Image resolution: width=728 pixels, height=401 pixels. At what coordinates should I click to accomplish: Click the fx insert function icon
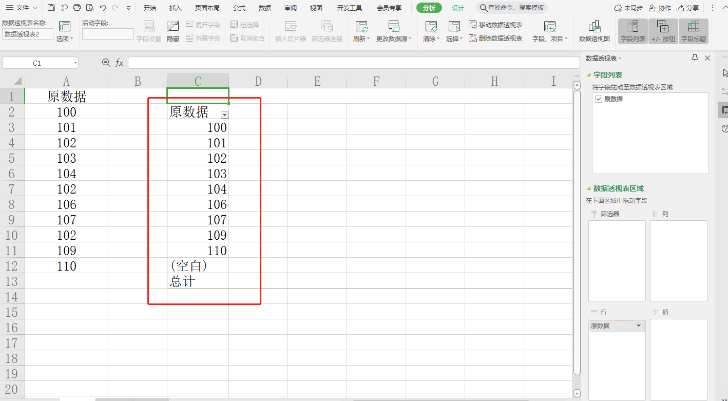[119, 63]
